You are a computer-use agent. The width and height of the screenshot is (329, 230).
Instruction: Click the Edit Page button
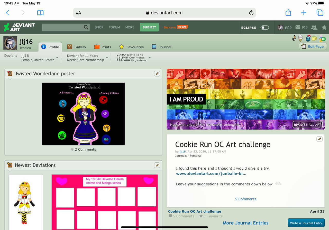pos(313,47)
